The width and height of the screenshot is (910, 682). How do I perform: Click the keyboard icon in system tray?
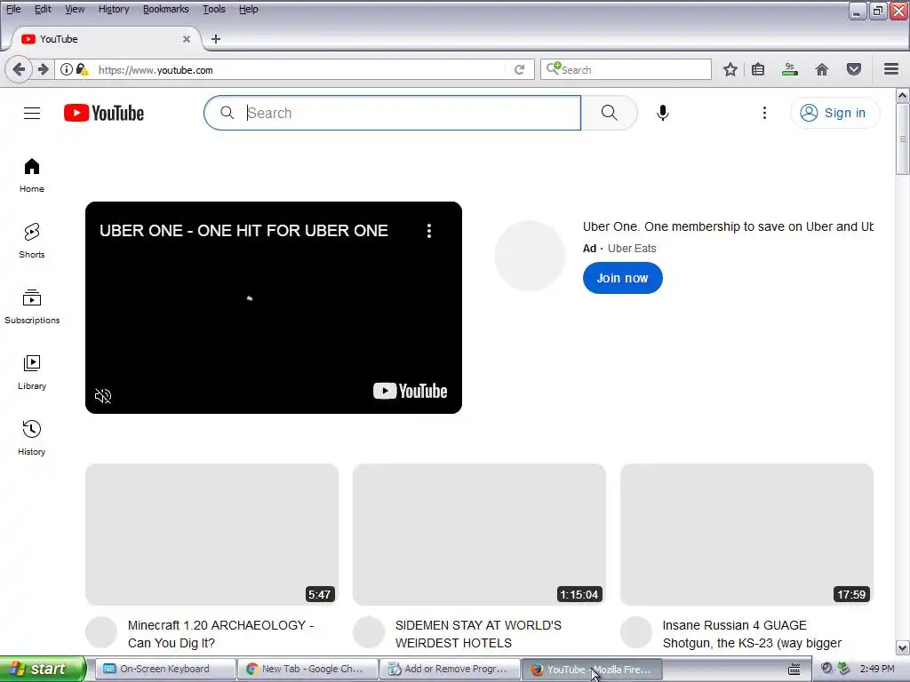pos(794,670)
